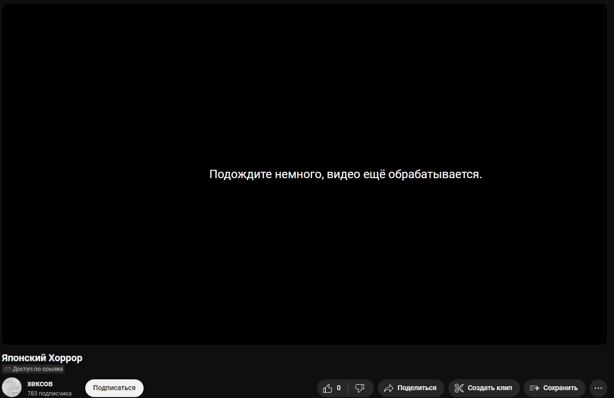This screenshot has width=614, height=398.
Task: Click the Доступ по ссылке badge text
Action: pos(38,369)
